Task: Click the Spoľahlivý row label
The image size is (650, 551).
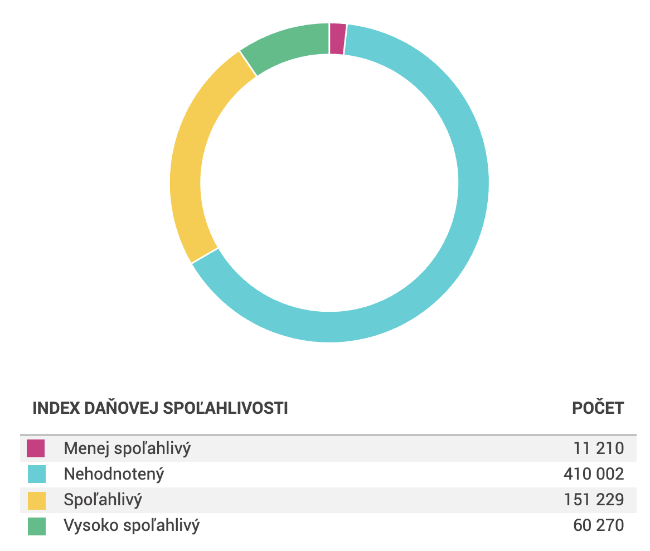Action: click(x=103, y=500)
